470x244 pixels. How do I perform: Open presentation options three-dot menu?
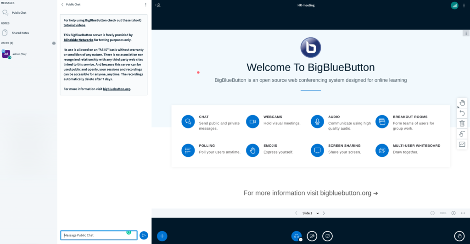click(466, 33)
